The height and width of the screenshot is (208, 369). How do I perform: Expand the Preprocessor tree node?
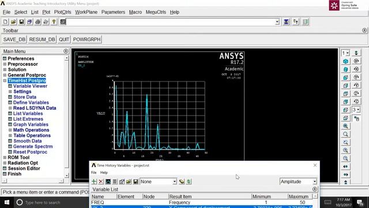5,64
